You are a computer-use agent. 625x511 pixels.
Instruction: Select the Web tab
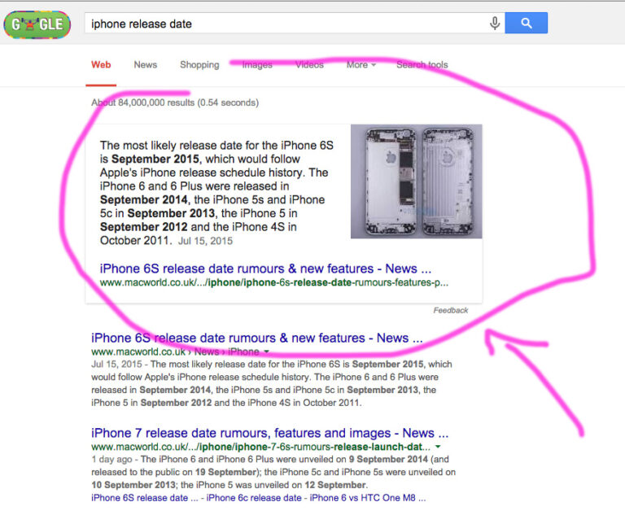coord(101,64)
